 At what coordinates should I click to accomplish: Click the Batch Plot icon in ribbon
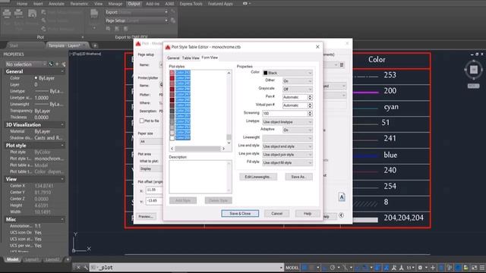tap(18, 14)
